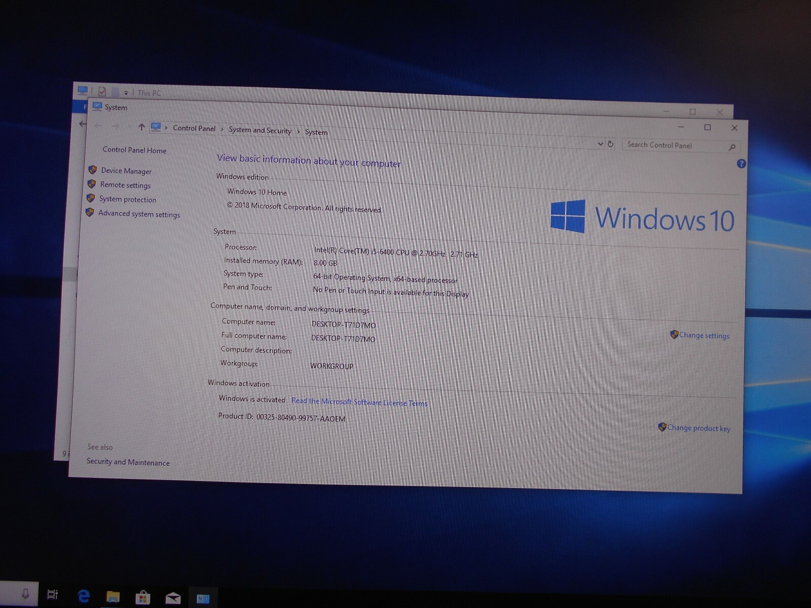Open Mail app from taskbar
811x608 pixels.
(173, 598)
